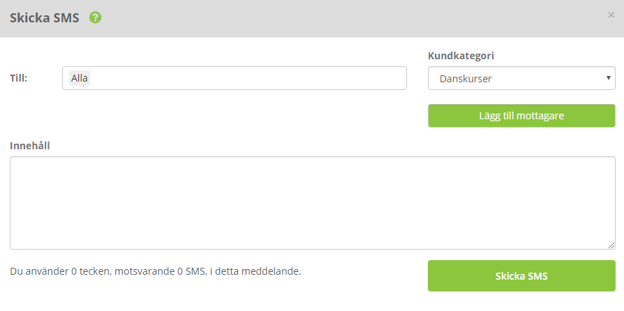The image size is (624, 311).
Task: Click the Till recipients input field
Action: 235,78
